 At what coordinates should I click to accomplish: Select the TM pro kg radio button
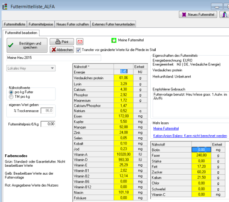[x=11, y=97]
